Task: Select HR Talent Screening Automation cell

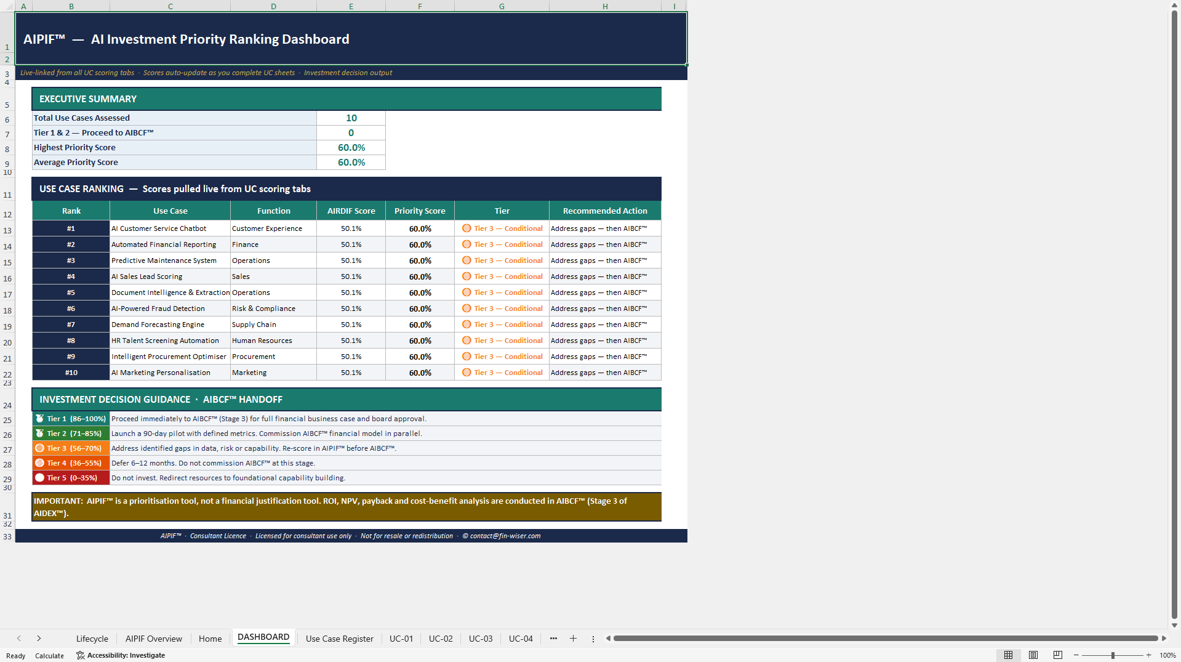Action: click(x=170, y=341)
